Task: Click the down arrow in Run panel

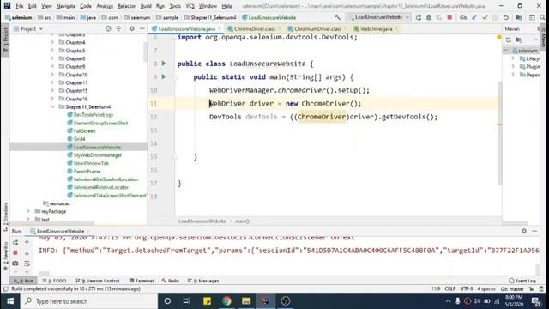Action: click(27, 252)
